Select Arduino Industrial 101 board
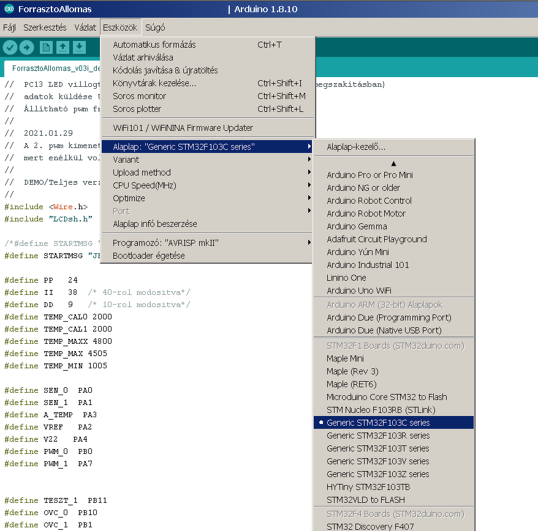The width and height of the screenshot is (538, 531). pos(393,265)
